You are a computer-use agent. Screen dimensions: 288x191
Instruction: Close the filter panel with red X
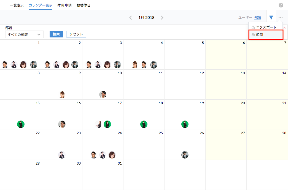pos(284,28)
